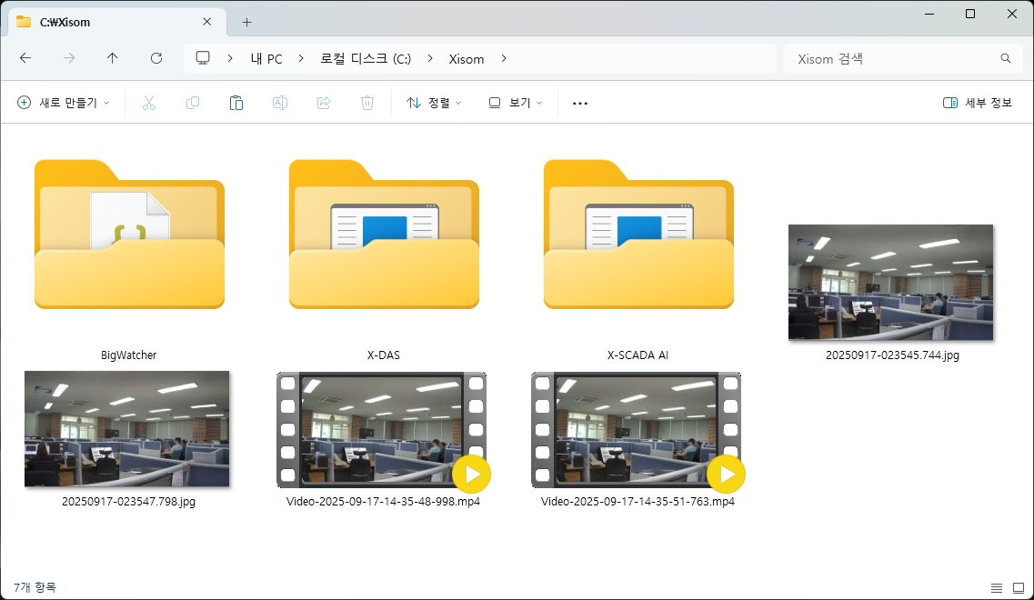Click the Paste clipboard icon

tap(236, 103)
